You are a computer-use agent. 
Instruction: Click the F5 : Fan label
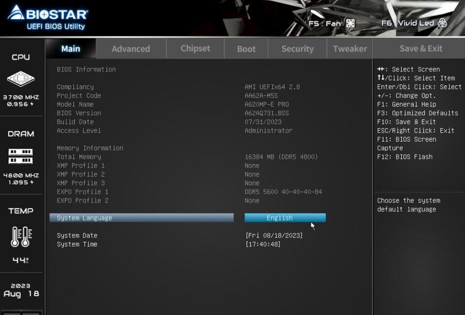pos(325,24)
